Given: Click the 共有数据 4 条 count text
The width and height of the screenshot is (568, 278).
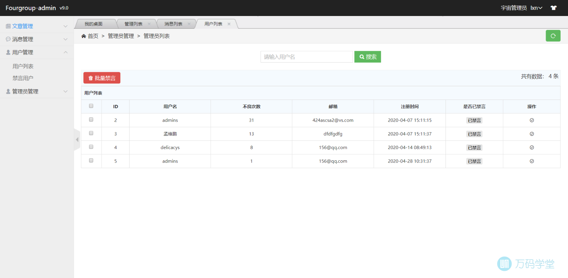Looking at the screenshot, I should [x=540, y=76].
